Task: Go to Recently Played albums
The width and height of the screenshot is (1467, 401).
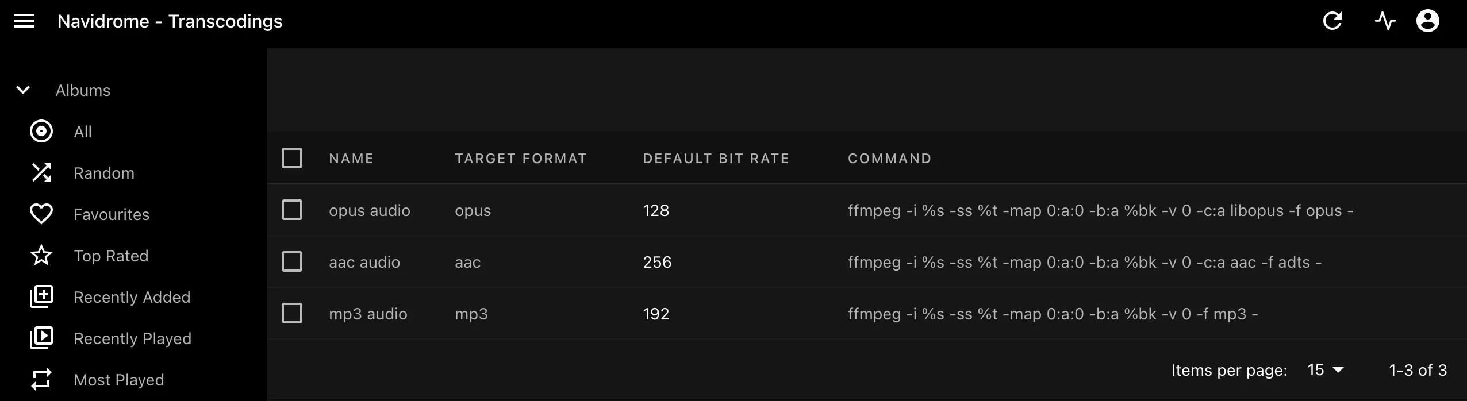Action: pyautogui.click(x=132, y=338)
